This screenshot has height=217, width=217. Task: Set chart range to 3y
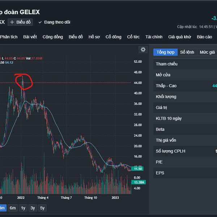[33, 208]
